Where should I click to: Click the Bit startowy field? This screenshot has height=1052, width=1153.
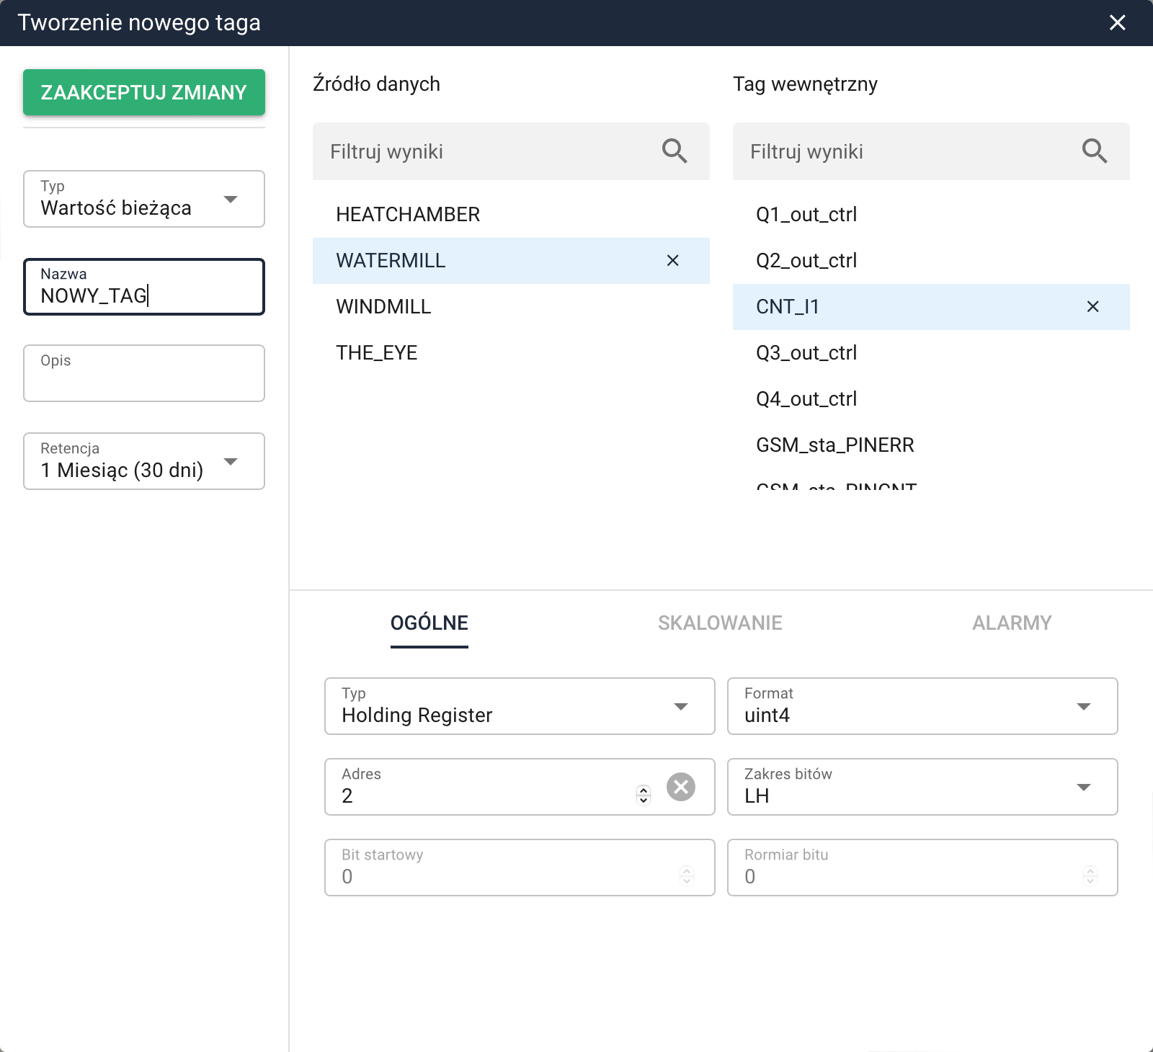point(520,868)
